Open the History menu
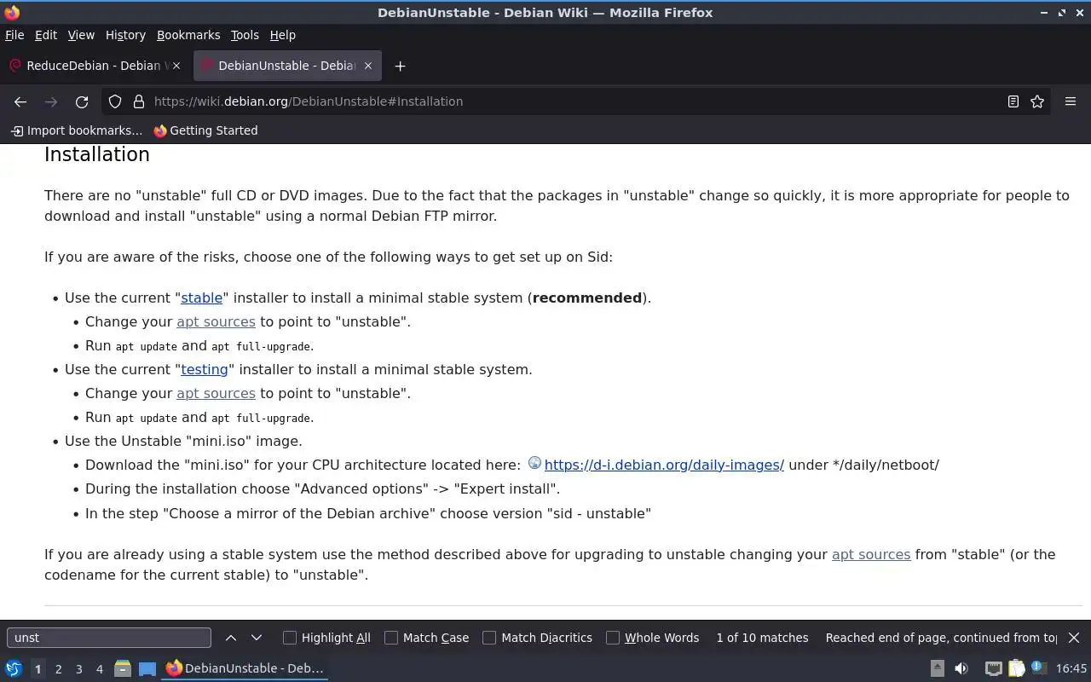 tap(125, 35)
